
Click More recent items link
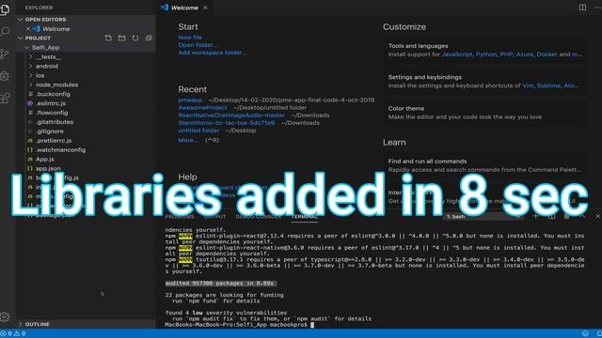point(188,140)
